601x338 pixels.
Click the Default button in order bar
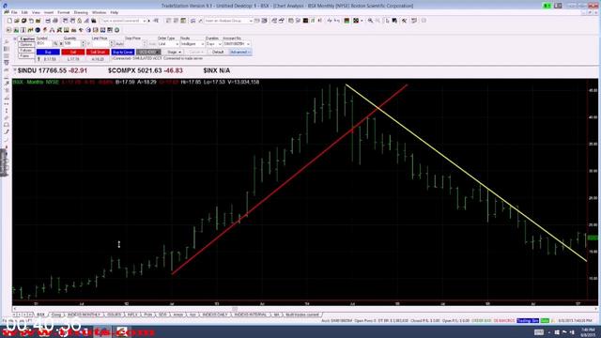coord(218,52)
